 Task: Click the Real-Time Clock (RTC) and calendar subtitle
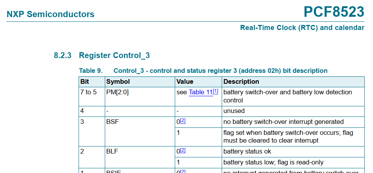[x=302, y=28]
